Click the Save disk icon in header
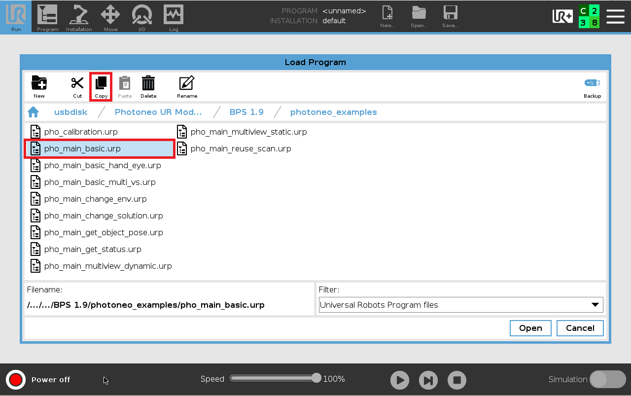Image resolution: width=631 pixels, height=396 pixels. (x=450, y=17)
